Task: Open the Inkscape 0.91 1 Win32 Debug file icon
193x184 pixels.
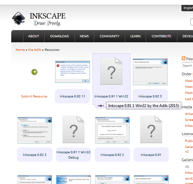Action: [73, 129]
